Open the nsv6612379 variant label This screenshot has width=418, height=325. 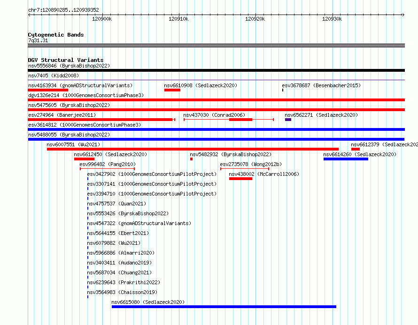point(384,144)
